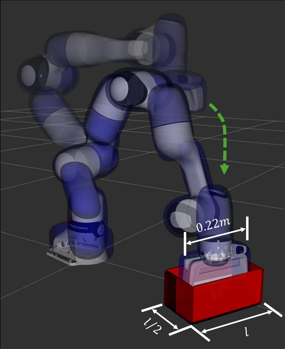285x349 pixels.
Task: Click the FRANKA EMIKA label on robot base
Action: (x=79, y=228)
